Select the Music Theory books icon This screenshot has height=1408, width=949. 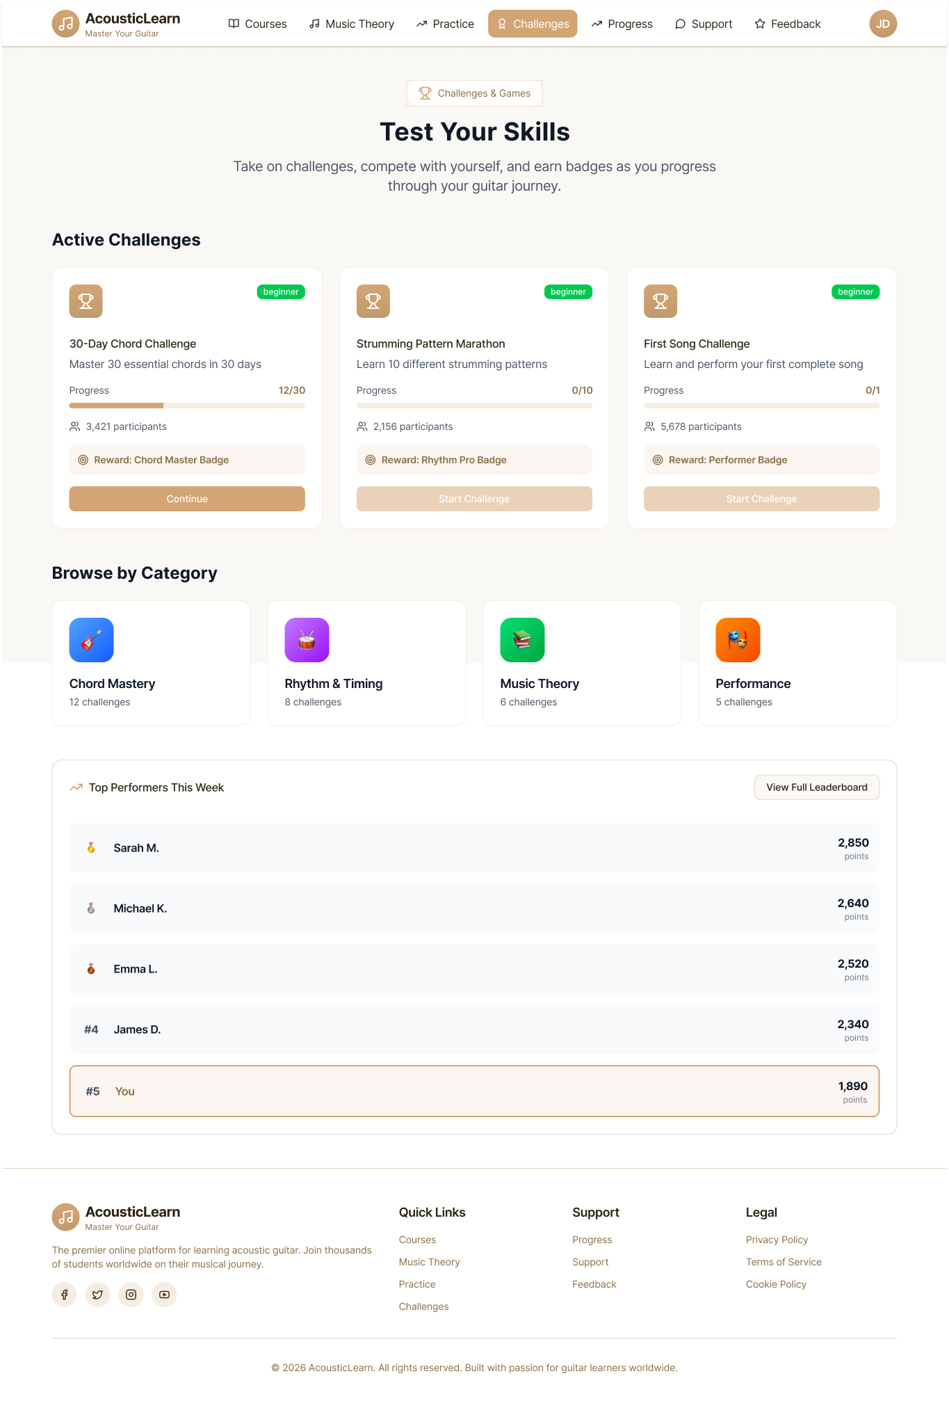pos(522,640)
